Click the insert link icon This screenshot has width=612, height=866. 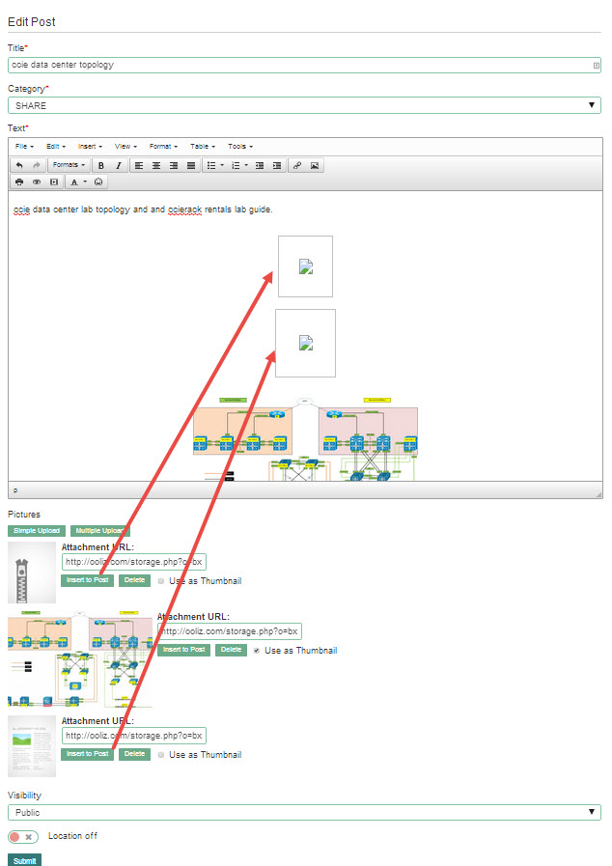(296, 165)
